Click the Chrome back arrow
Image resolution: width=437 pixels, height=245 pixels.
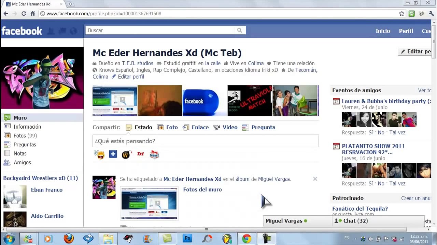point(6,14)
